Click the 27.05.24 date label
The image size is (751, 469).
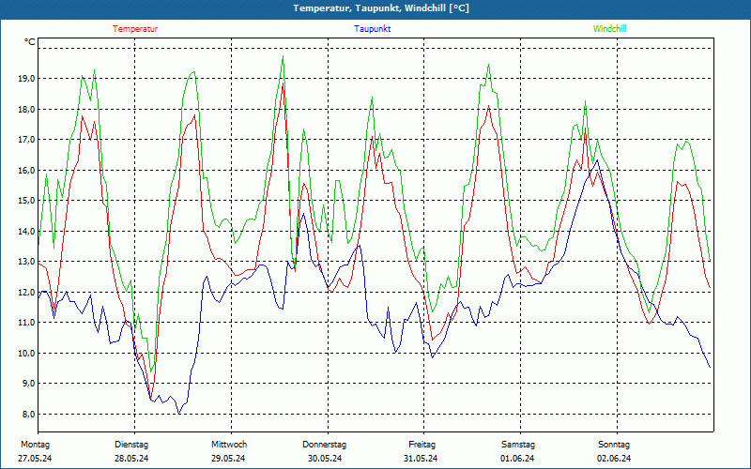coord(37,459)
